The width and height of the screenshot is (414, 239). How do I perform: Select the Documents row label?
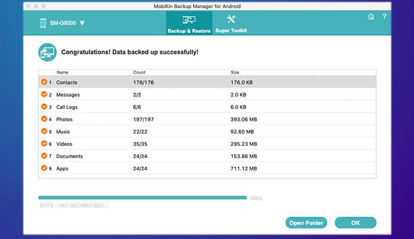[69, 156]
